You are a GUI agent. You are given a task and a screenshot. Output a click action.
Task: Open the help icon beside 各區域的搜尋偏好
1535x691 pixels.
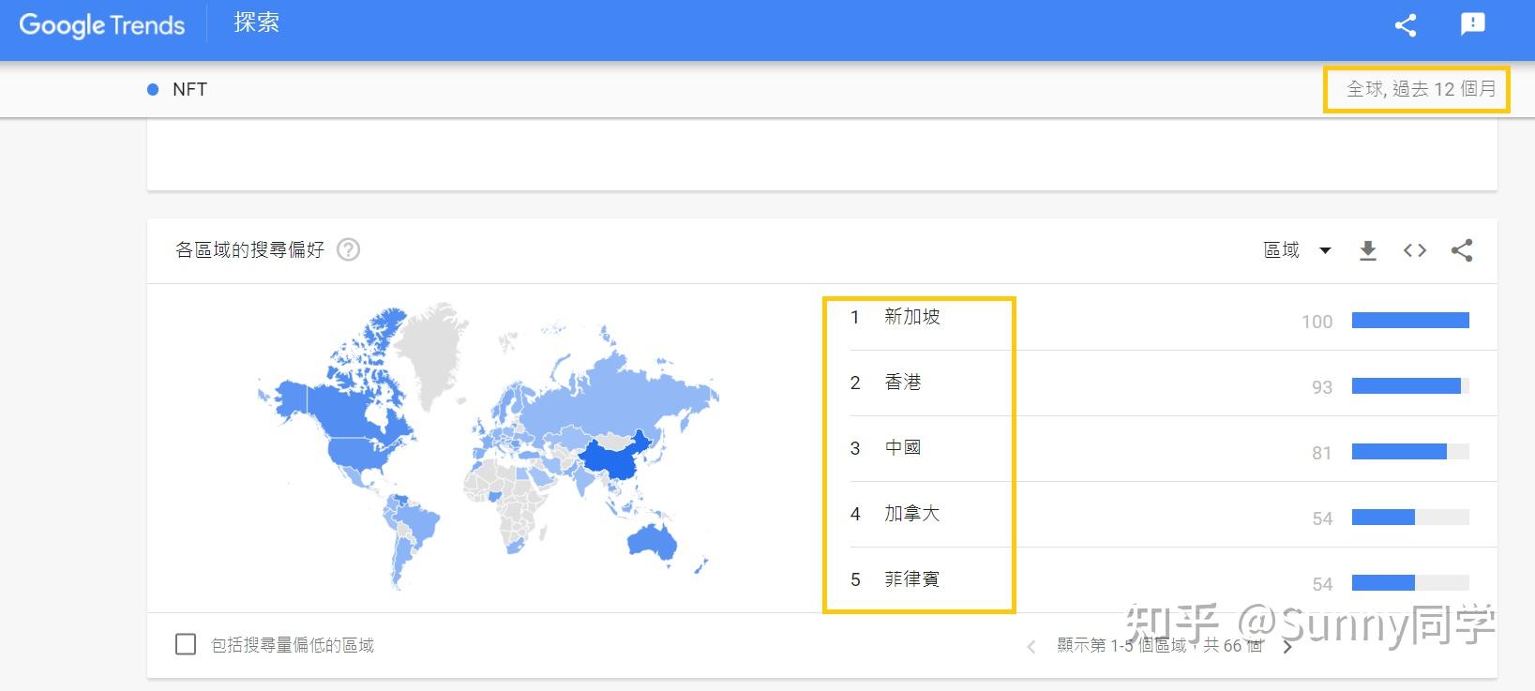pos(348,250)
